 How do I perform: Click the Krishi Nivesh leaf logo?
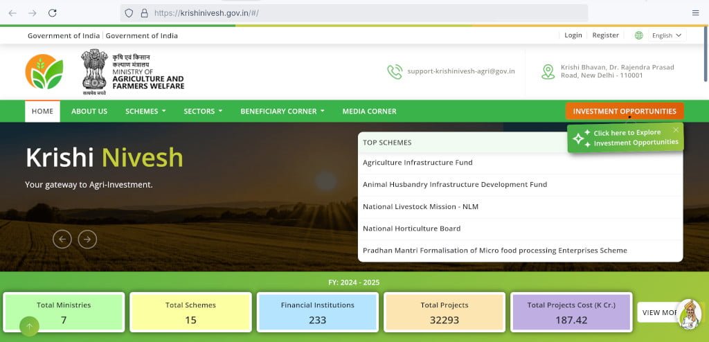click(x=44, y=71)
